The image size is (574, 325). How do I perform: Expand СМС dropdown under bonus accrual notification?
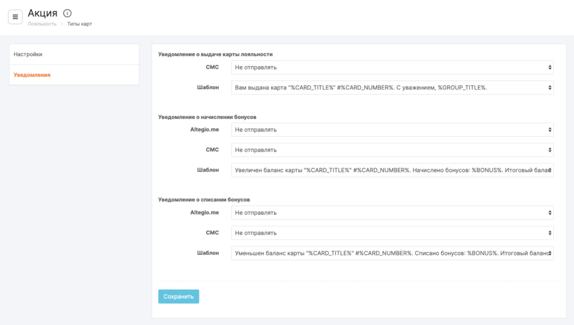[x=392, y=150]
